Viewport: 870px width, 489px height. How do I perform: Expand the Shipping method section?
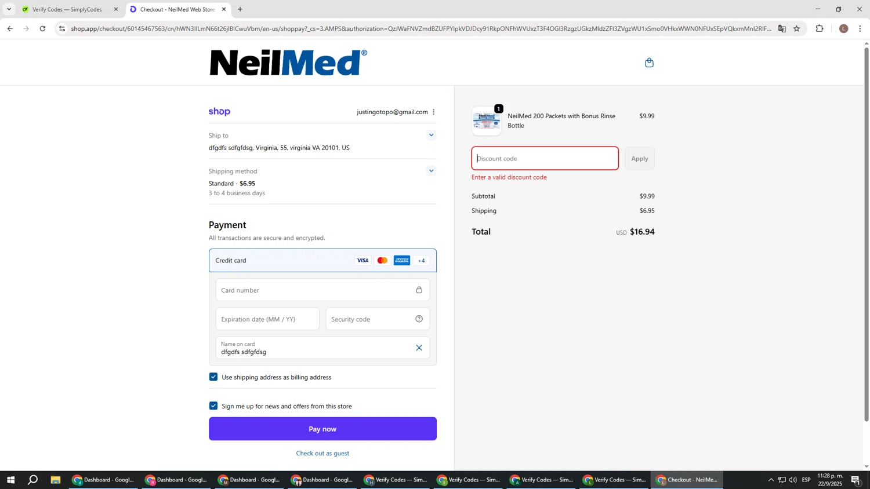point(431,171)
